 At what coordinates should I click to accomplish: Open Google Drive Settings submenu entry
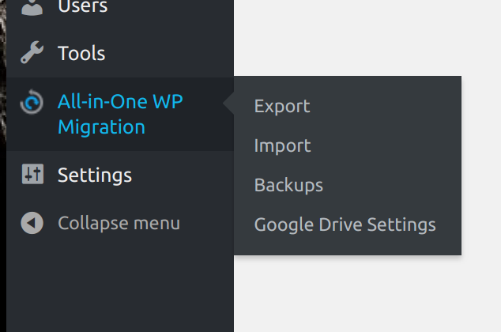(x=345, y=224)
